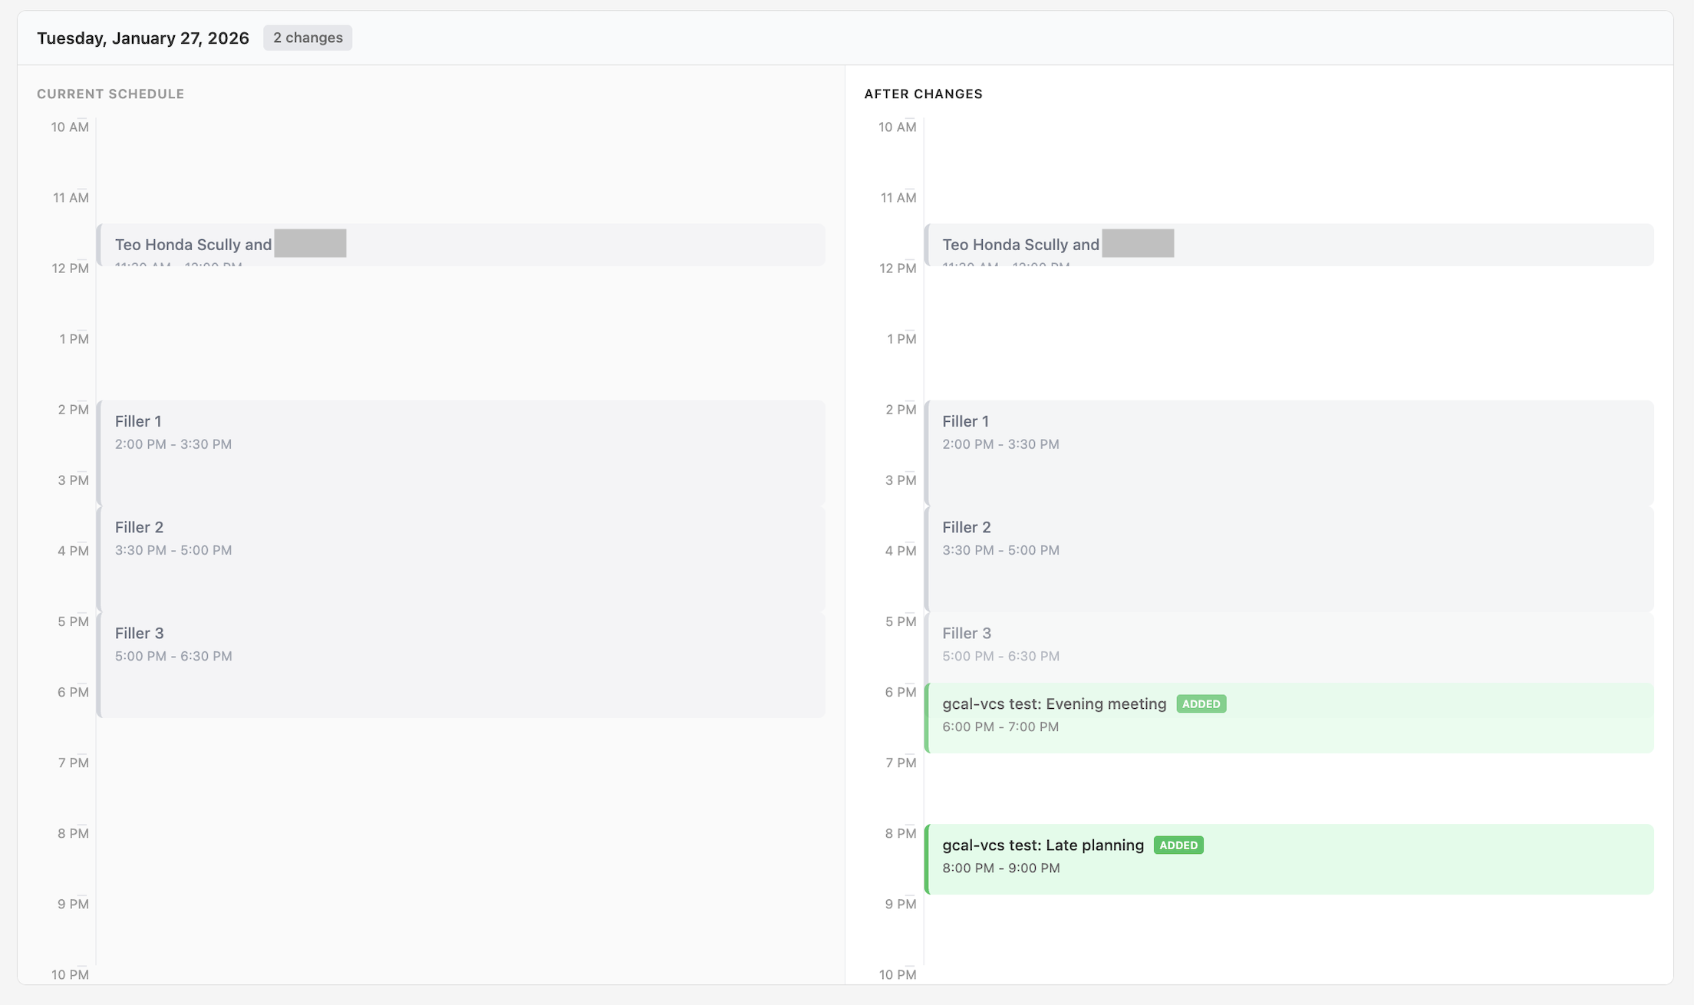Click '3:30 PM - 5:00 PM' in after changes
Image resolution: width=1694 pixels, height=1005 pixels.
[x=1000, y=550]
